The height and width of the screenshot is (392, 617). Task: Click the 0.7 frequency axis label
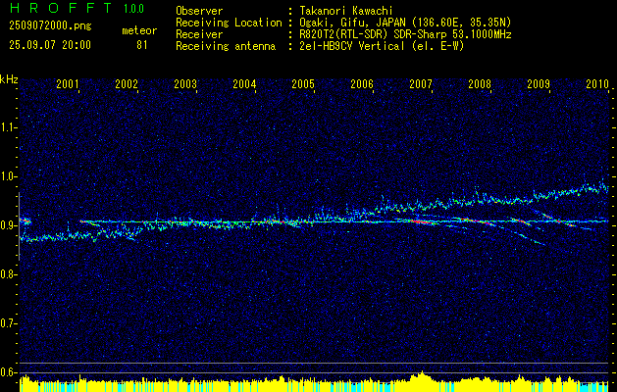coord(8,323)
